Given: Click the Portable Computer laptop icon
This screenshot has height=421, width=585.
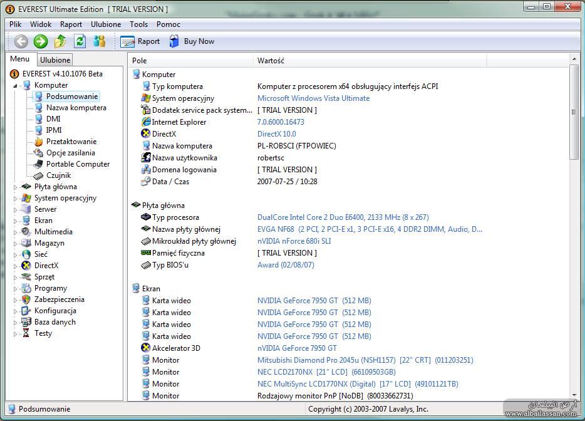Looking at the screenshot, I should [x=38, y=164].
